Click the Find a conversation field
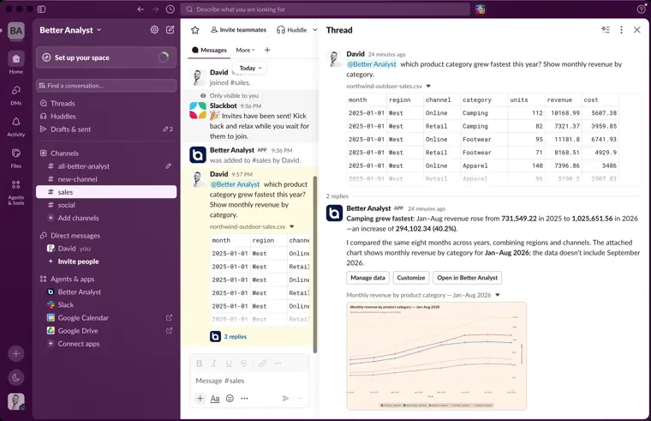 click(106, 86)
